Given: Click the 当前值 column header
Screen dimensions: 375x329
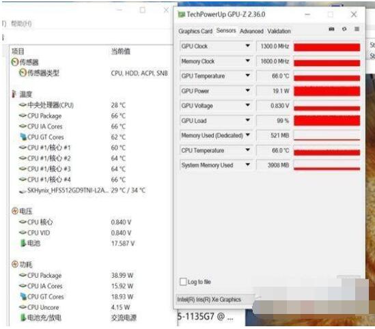Looking at the screenshot, I should (x=121, y=51).
